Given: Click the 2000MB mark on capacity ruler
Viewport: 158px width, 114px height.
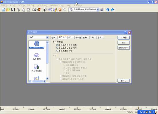Looking at the screenshot, I should (62, 109).
